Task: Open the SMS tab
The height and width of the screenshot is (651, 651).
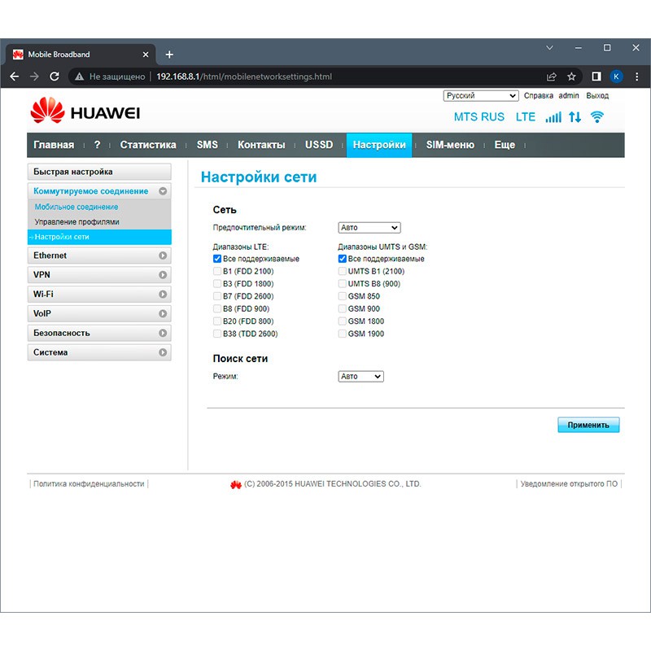Action: 208,145
